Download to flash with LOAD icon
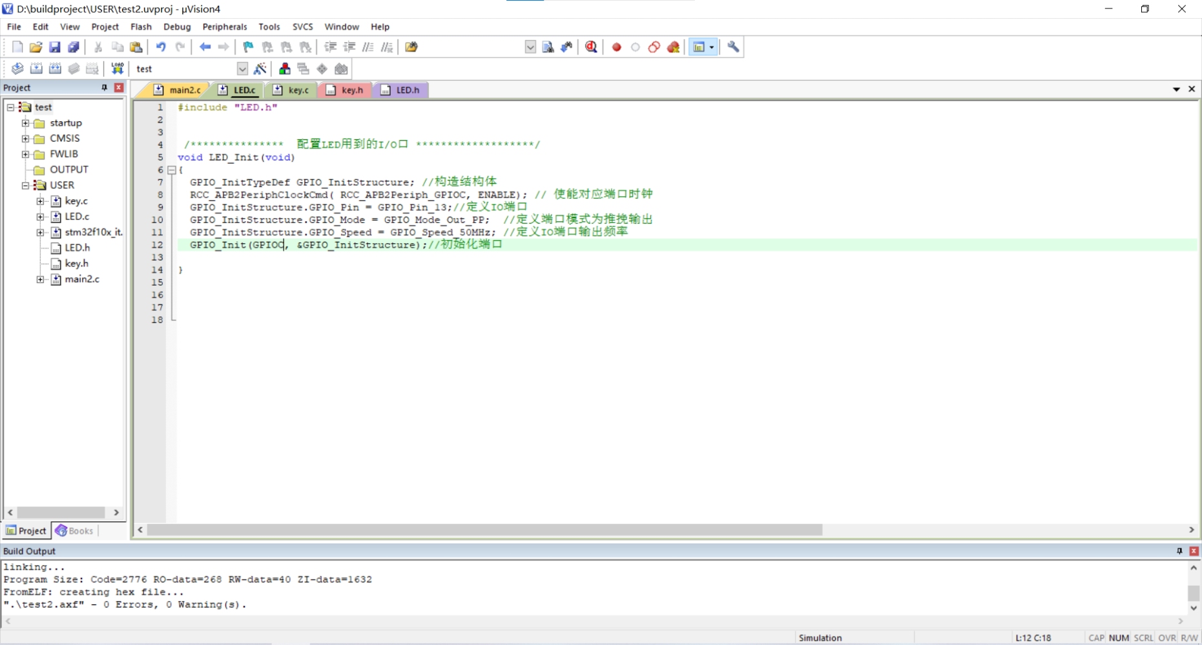The height and width of the screenshot is (645, 1202). [x=118, y=69]
